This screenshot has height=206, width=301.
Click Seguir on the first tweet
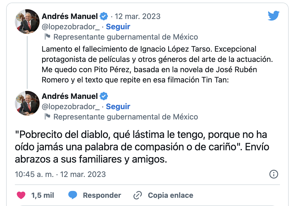tap(118, 27)
